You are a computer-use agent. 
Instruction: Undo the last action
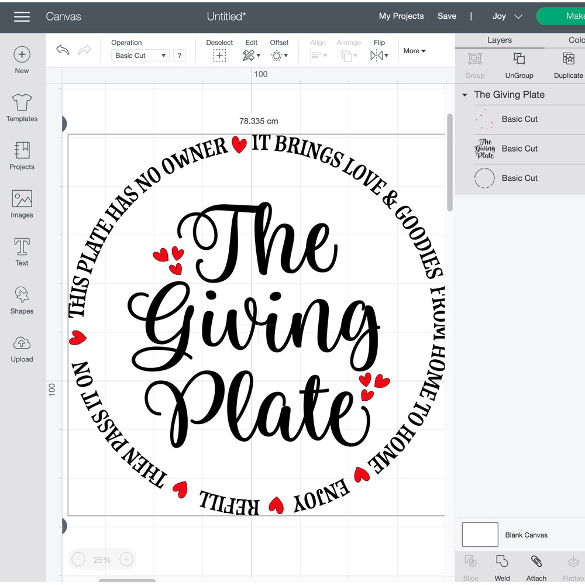click(63, 50)
